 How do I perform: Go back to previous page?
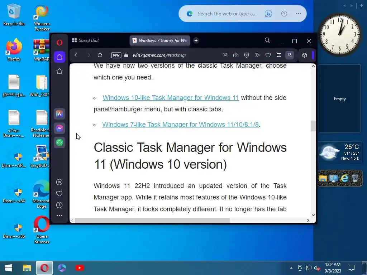coord(76,55)
